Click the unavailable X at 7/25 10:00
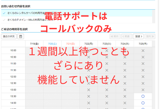This screenshot has width=160, height=109. (143, 51)
